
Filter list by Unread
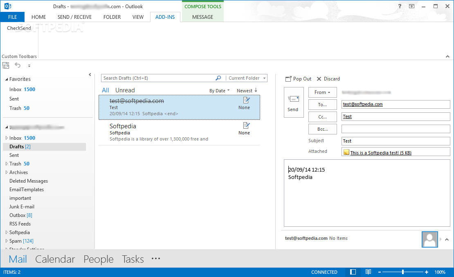[125, 90]
